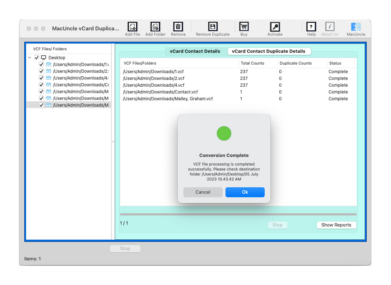Open the vCard Contact Details tab
391x285 pixels.
[x=195, y=51]
